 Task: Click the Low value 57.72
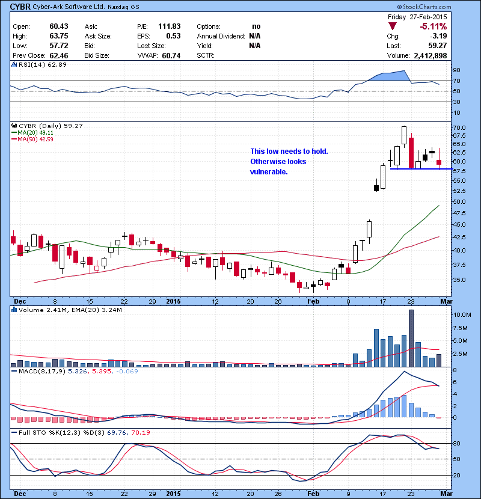[59, 46]
